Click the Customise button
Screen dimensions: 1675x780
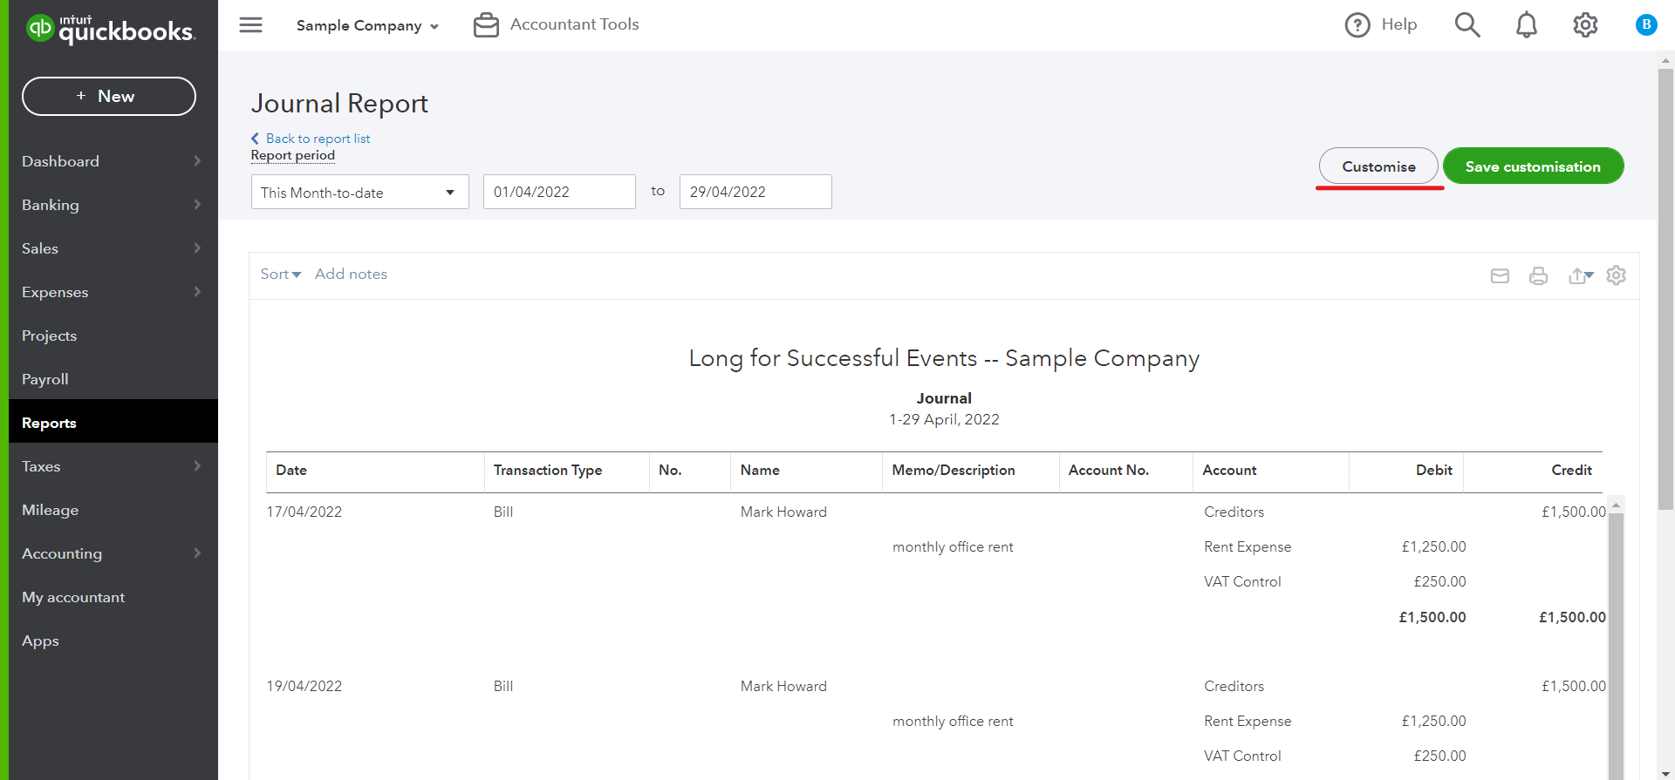pos(1378,166)
